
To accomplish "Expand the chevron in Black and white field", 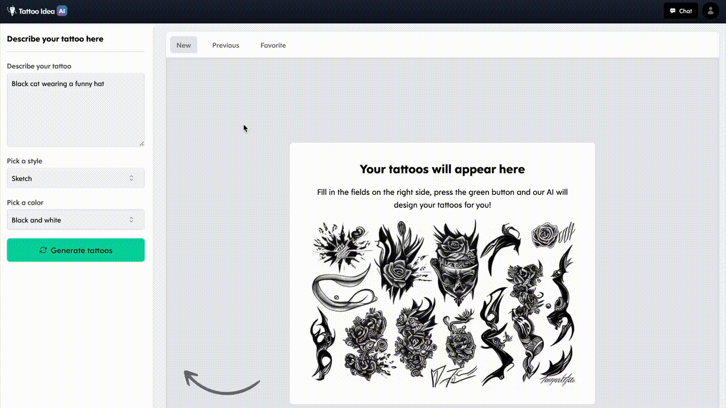I will [131, 220].
